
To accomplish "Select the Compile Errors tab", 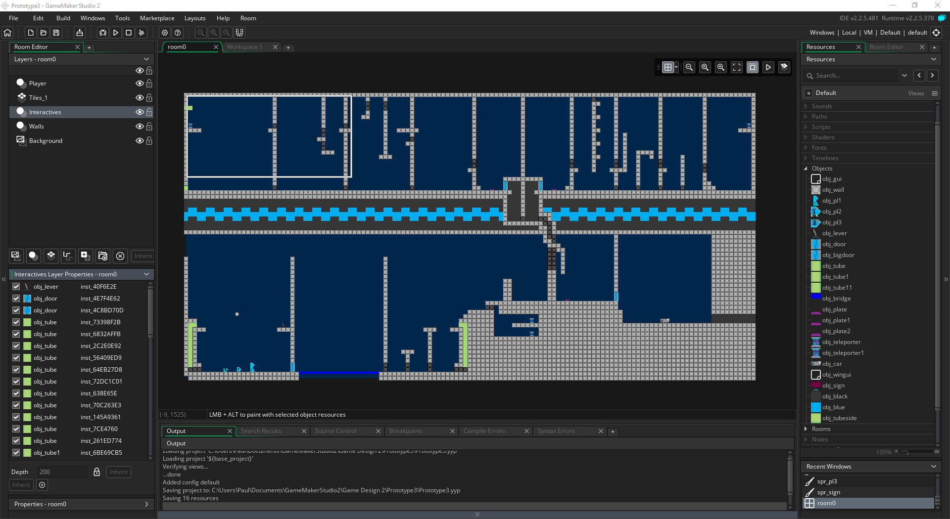I will (x=484, y=431).
